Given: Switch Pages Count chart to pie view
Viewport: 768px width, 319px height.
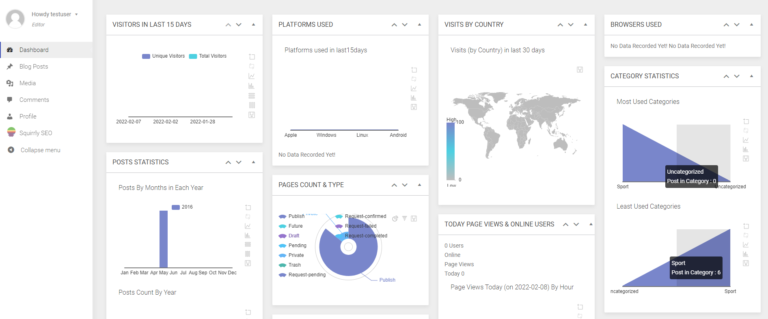Looking at the screenshot, I should tap(395, 218).
